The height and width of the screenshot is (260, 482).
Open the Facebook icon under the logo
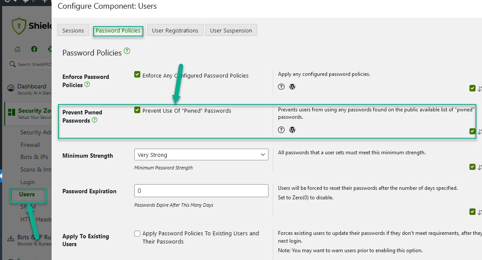pos(34,49)
